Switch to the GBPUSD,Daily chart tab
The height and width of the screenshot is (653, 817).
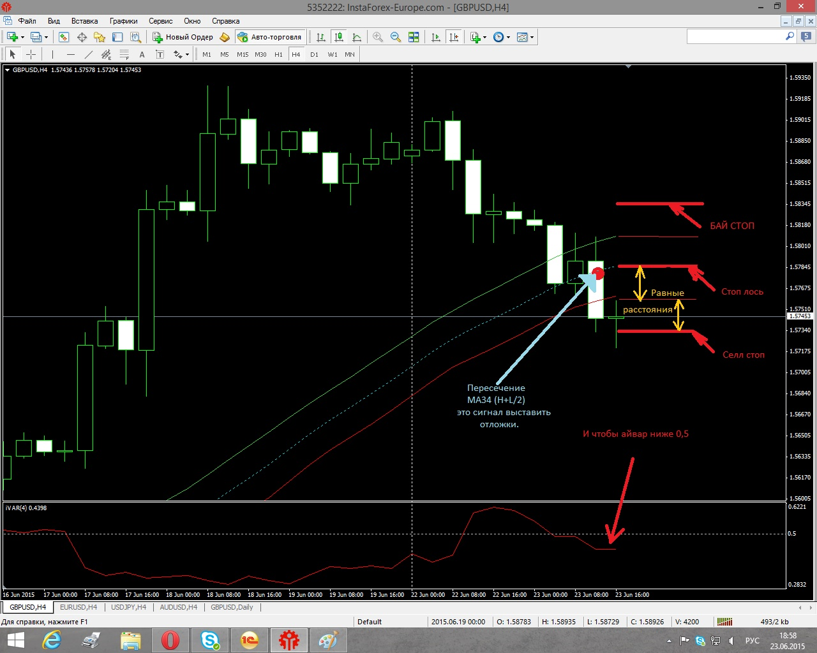coord(232,607)
